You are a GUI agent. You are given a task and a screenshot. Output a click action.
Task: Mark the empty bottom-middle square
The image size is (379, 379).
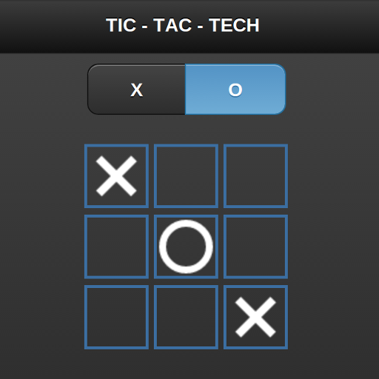(186, 317)
